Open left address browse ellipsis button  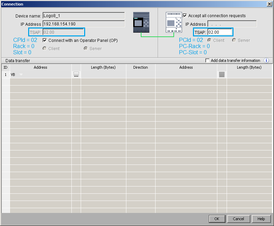[x=76, y=75]
